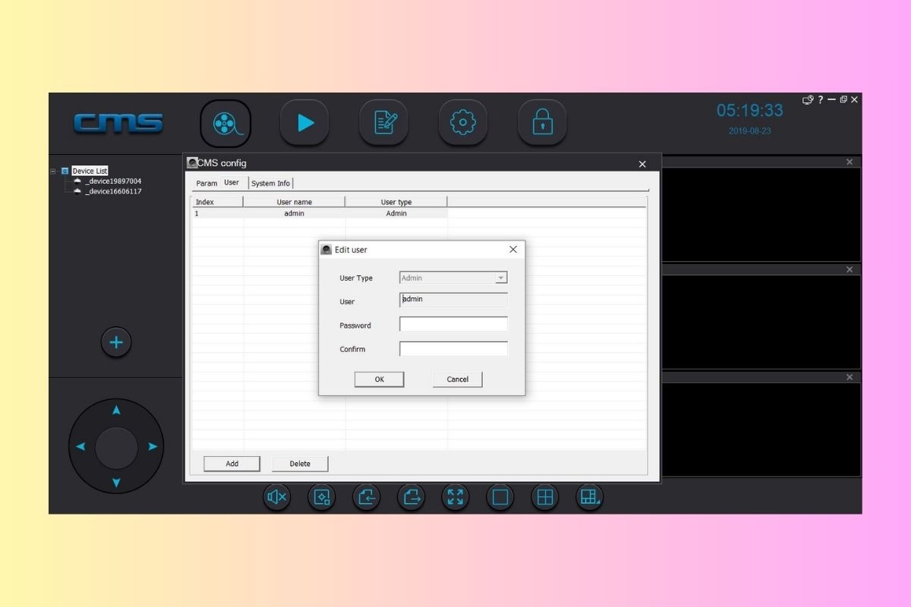Toggle the fullscreen four-arrows icon

click(455, 497)
